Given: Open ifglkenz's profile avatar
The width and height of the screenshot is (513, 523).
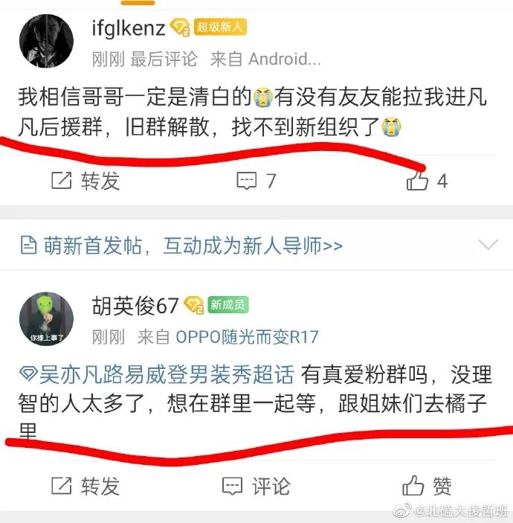Looking at the screenshot, I should 46,41.
